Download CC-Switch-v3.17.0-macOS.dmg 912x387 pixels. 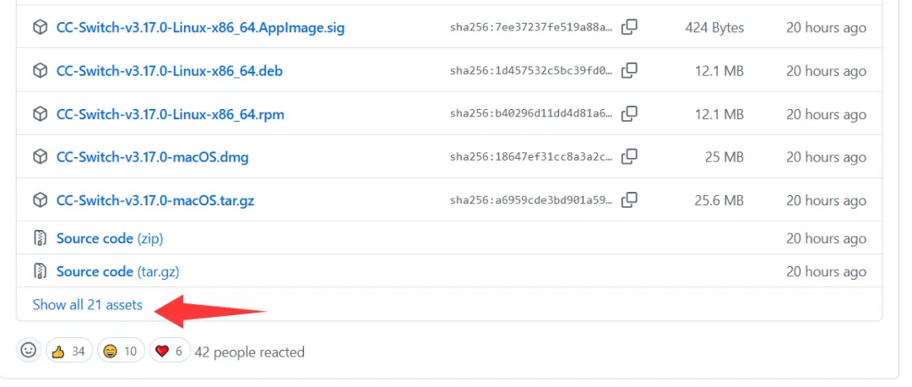click(x=152, y=157)
